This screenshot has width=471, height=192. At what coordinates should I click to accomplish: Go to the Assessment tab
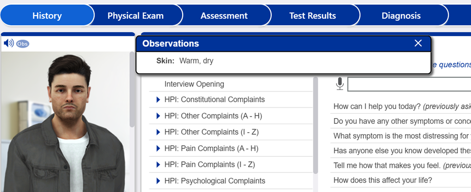point(224,16)
